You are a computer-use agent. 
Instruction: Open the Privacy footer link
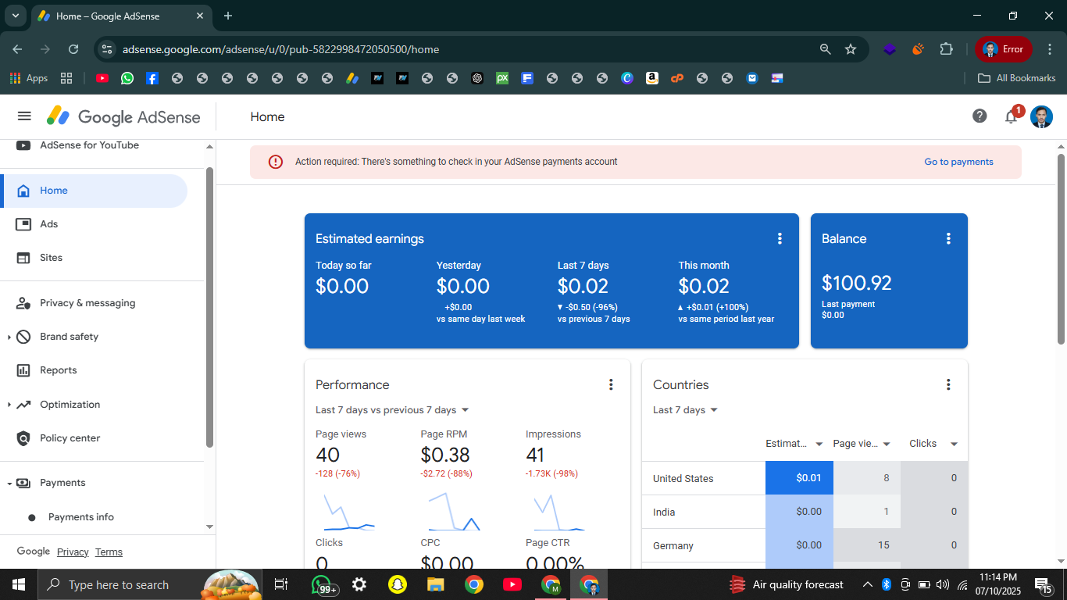pyautogui.click(x=73, y=552)
